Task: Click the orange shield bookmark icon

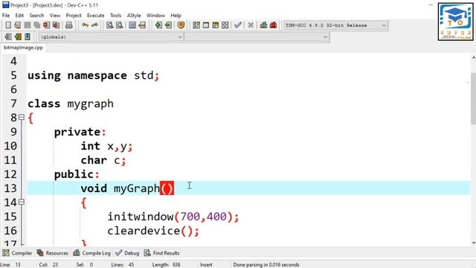Action: point(181,25)
